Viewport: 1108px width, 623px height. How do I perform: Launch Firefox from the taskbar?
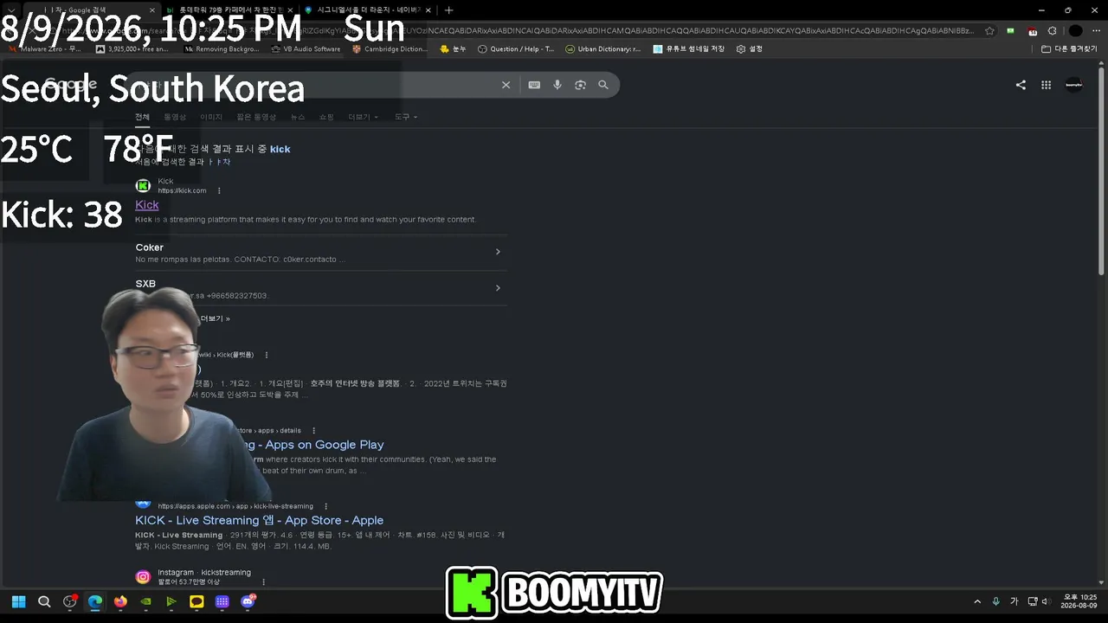(x=120, y=601)
